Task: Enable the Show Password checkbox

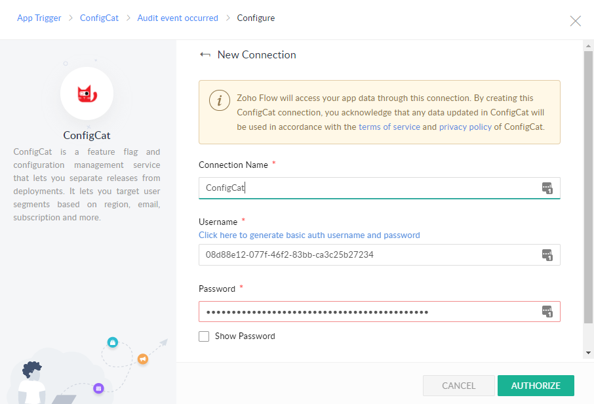Action: [x=204, y=336]
